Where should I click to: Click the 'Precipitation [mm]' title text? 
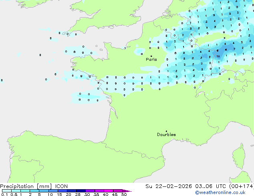click(26, 186)
